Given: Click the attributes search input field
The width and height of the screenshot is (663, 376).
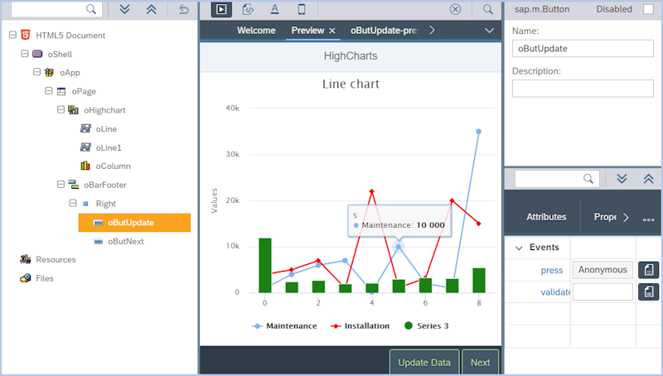Looking at the screenshot, I should (549, 179).
